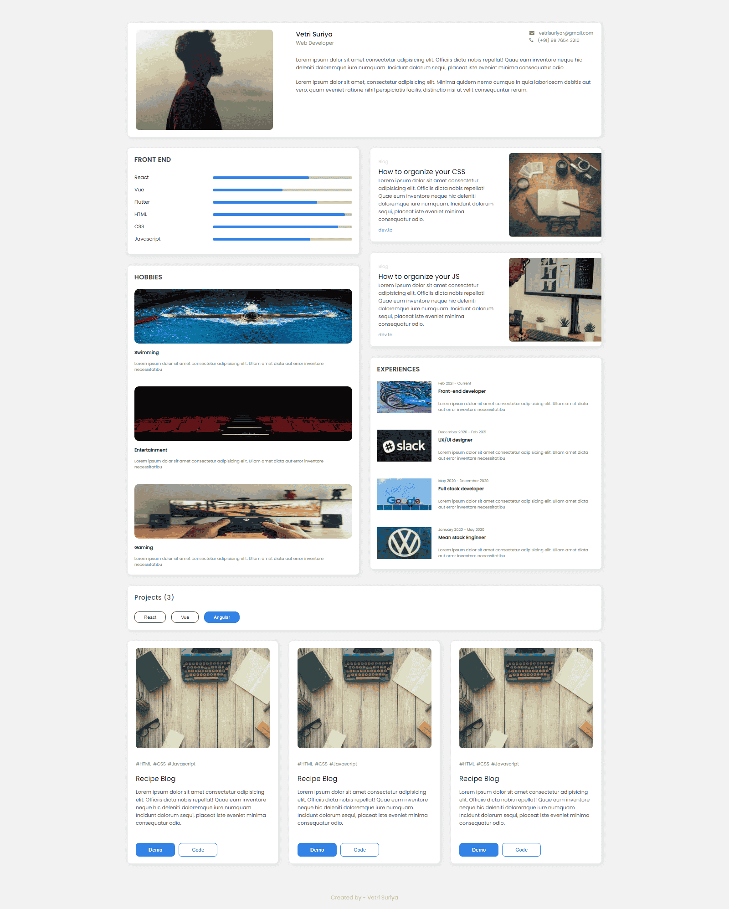Launch Demo of third Recipe Blog
Screen dimensions: 729x909
[478, 850]
